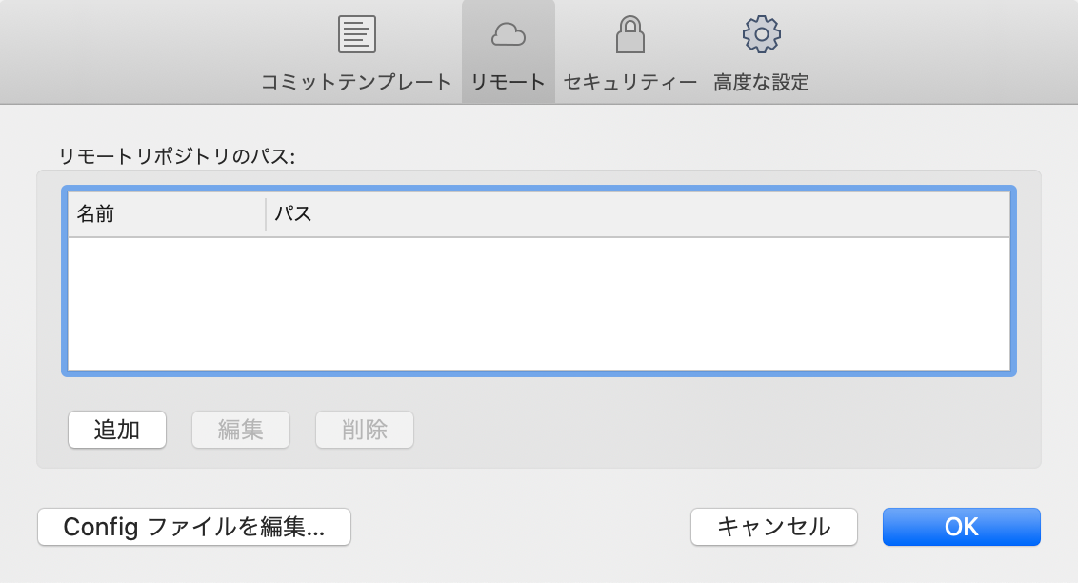Click the 追加 button to add remote
Viewport: 1078px width, 583px height.
[117, 430]
